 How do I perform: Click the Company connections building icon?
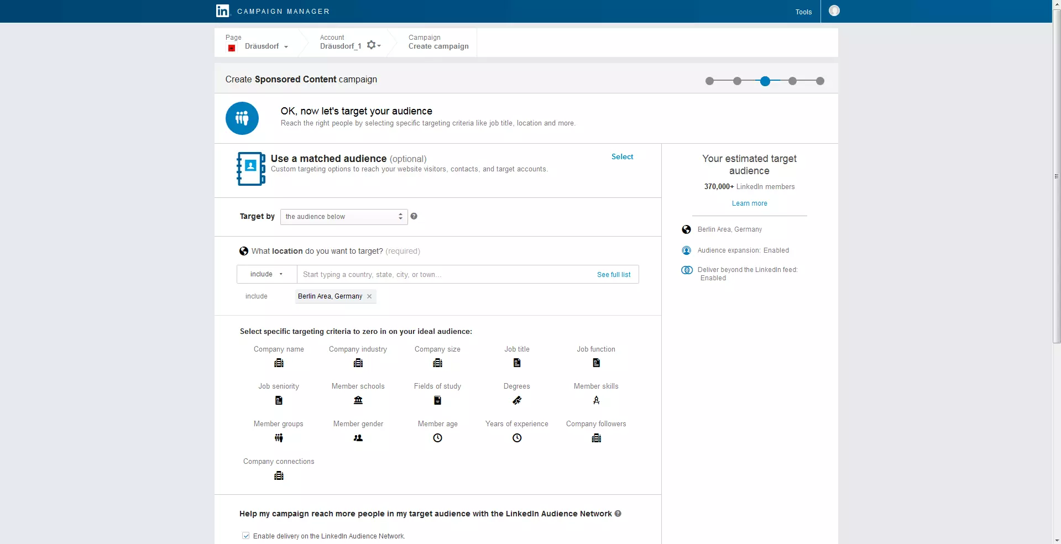click(x=279, y=475)
